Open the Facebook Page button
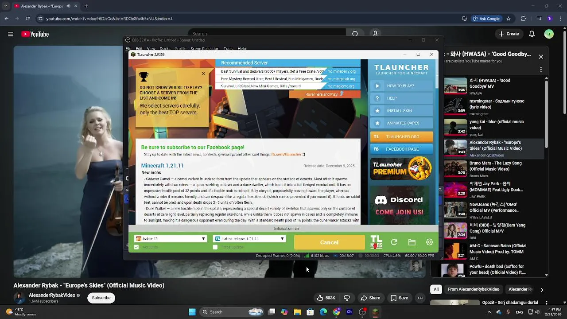The width and height of the screenshot is (567, 319). point(401,149)
